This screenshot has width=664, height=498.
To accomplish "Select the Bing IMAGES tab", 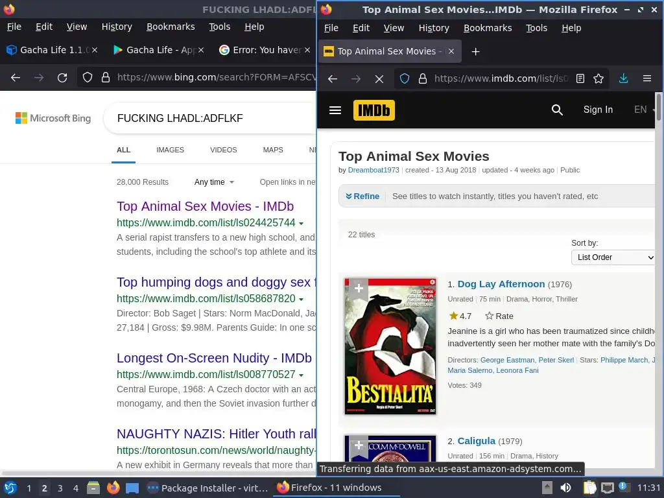I will click(171, 150).
